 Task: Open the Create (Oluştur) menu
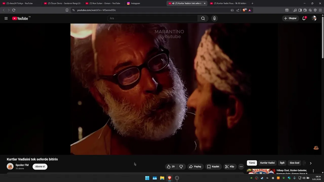click(290, 18)
